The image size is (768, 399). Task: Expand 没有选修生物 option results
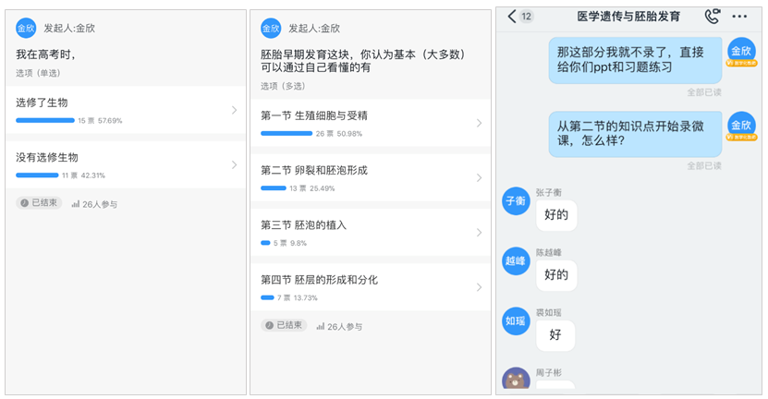click(125, 164)
